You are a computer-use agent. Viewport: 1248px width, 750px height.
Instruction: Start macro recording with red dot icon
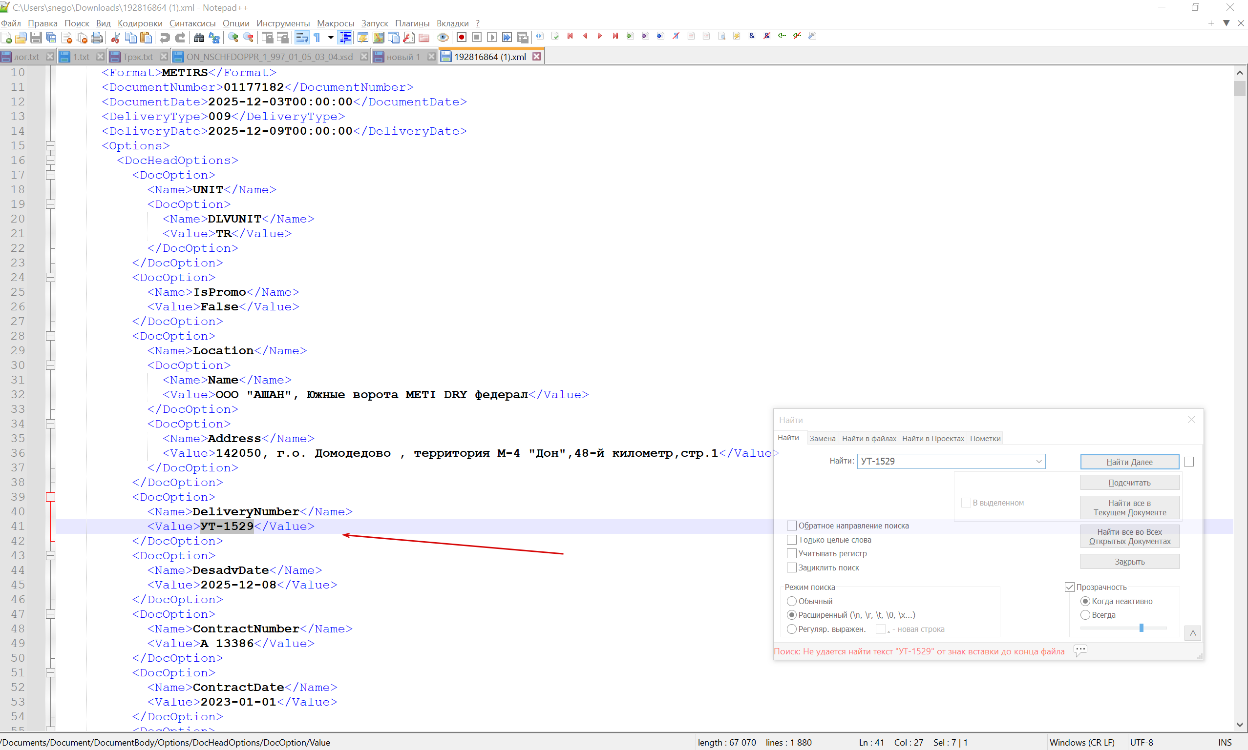pos(461,38)
